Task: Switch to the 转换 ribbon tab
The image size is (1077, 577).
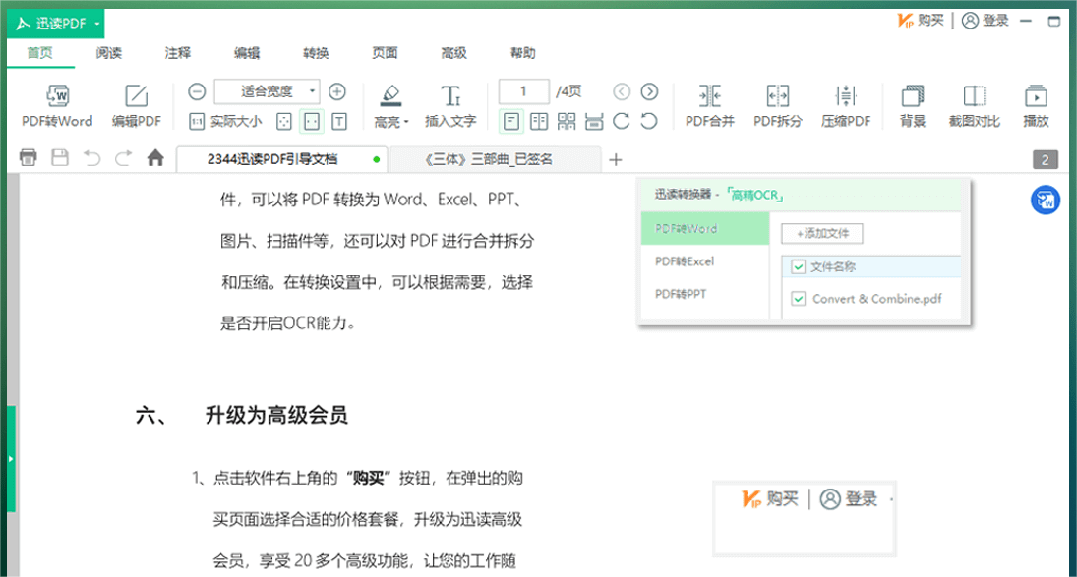Action: (x=316, y=53)
